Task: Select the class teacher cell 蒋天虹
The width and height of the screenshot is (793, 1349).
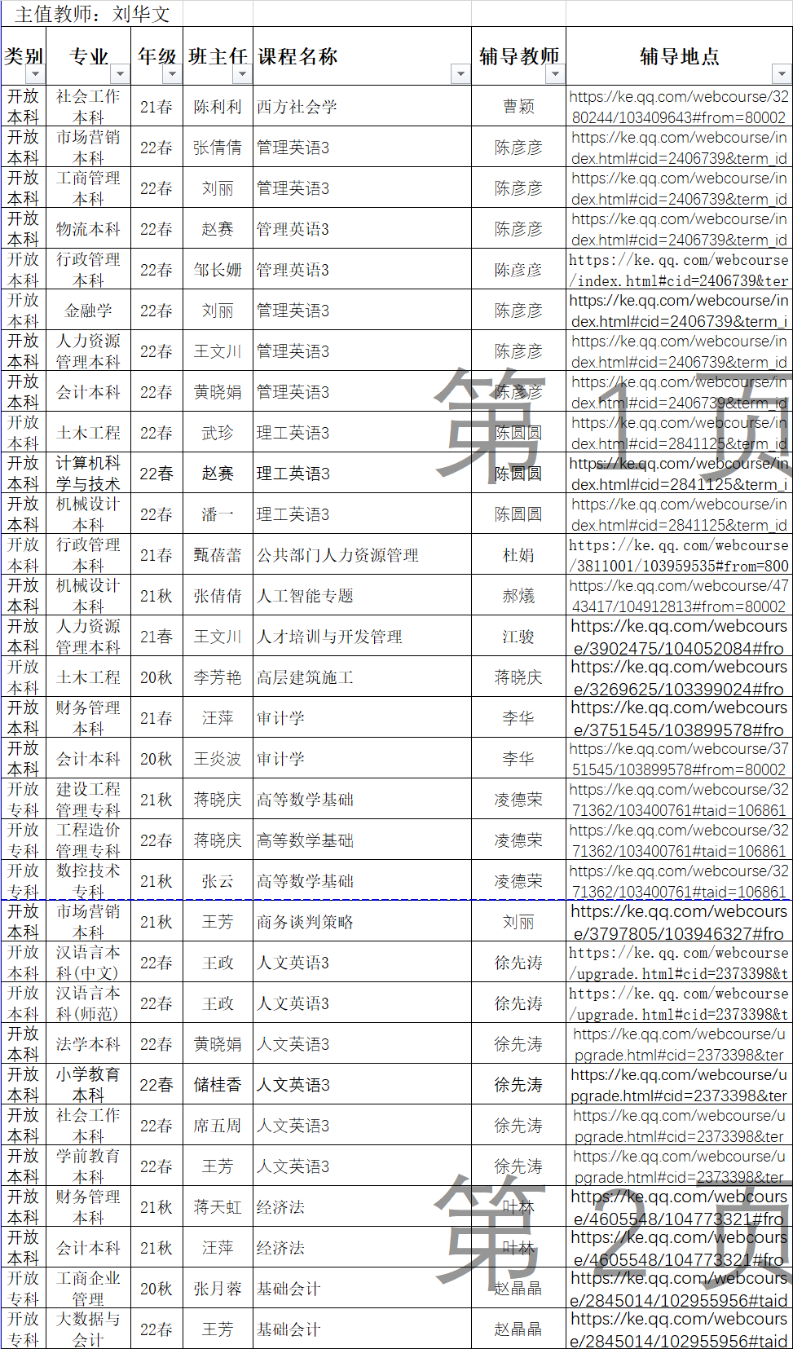Action: 218,1206
